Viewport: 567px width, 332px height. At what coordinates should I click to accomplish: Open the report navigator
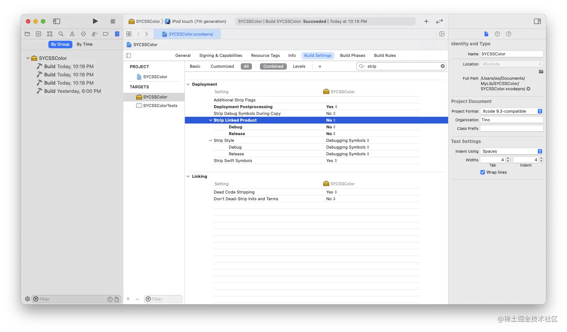point(117,34)
